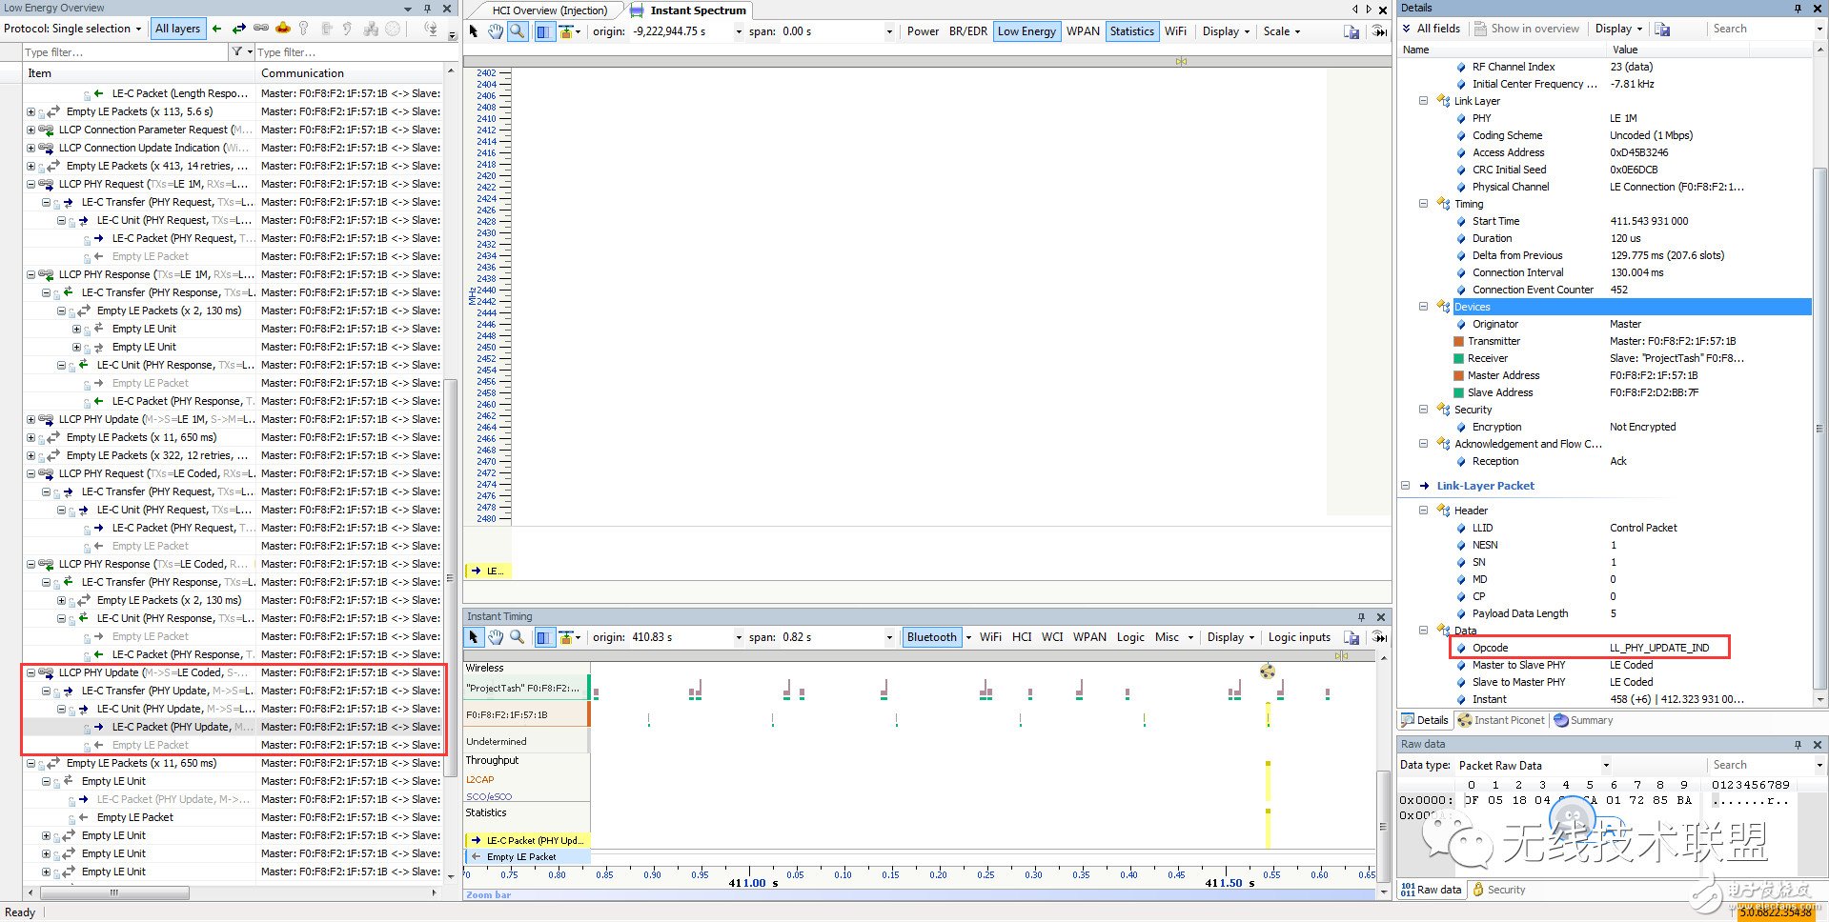1829x922 pixels.
Task: Select pointer tool in Instant Spectrum toolbar
Action: (475, 31)
